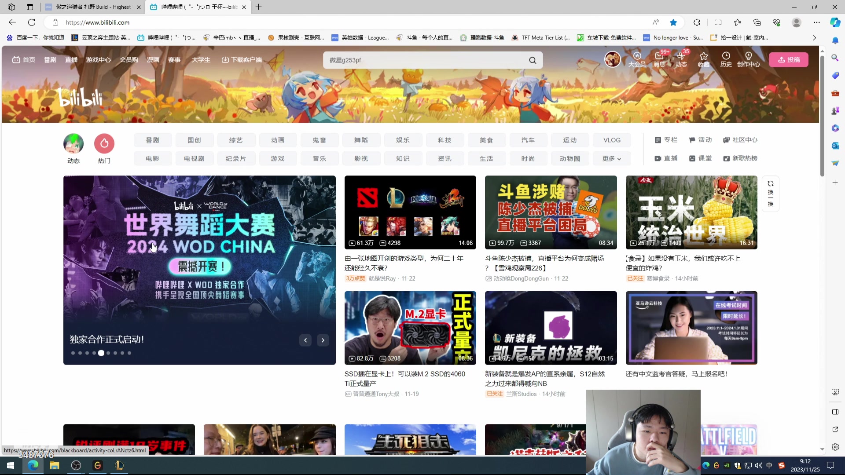Open the 社区中心 community center icon

741,140
